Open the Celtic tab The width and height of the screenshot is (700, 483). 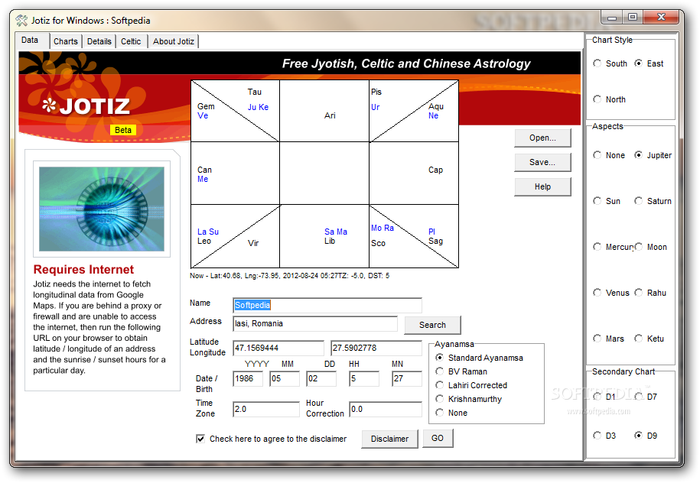131,41
